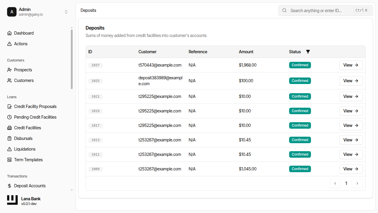Image resolution: width=378 pixels, height=213 pixels.
Task: Click the search magnifier icon
Action: point(284,10)
